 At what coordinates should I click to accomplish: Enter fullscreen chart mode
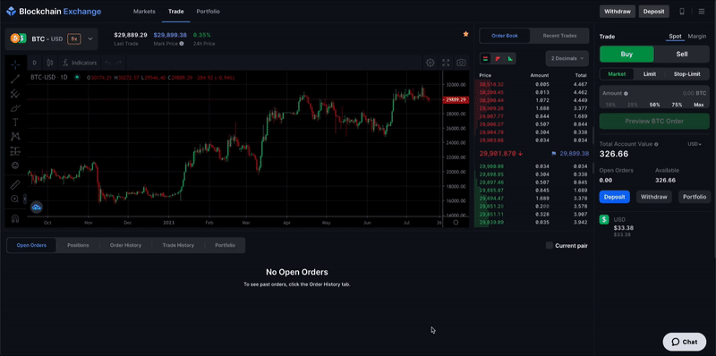446,63
